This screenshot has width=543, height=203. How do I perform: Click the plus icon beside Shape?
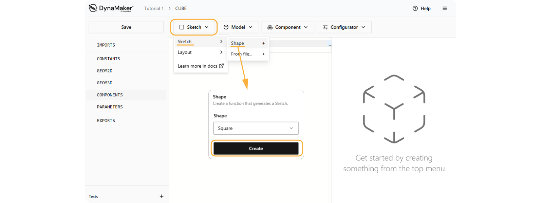(263, 43)
